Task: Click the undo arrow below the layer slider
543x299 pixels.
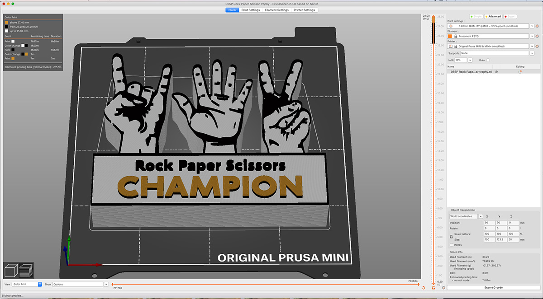Action: [x=424, y=288]
